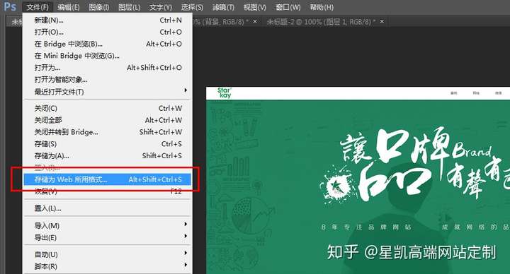Choose 存储为(A)... menu entry

click(108, 156)
